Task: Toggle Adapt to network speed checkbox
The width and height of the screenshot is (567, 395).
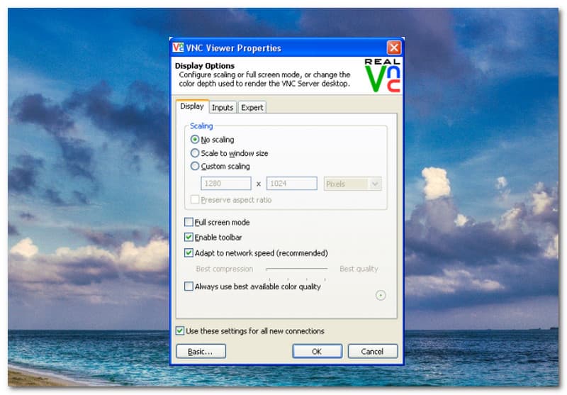Action: (x=189, y=253)
